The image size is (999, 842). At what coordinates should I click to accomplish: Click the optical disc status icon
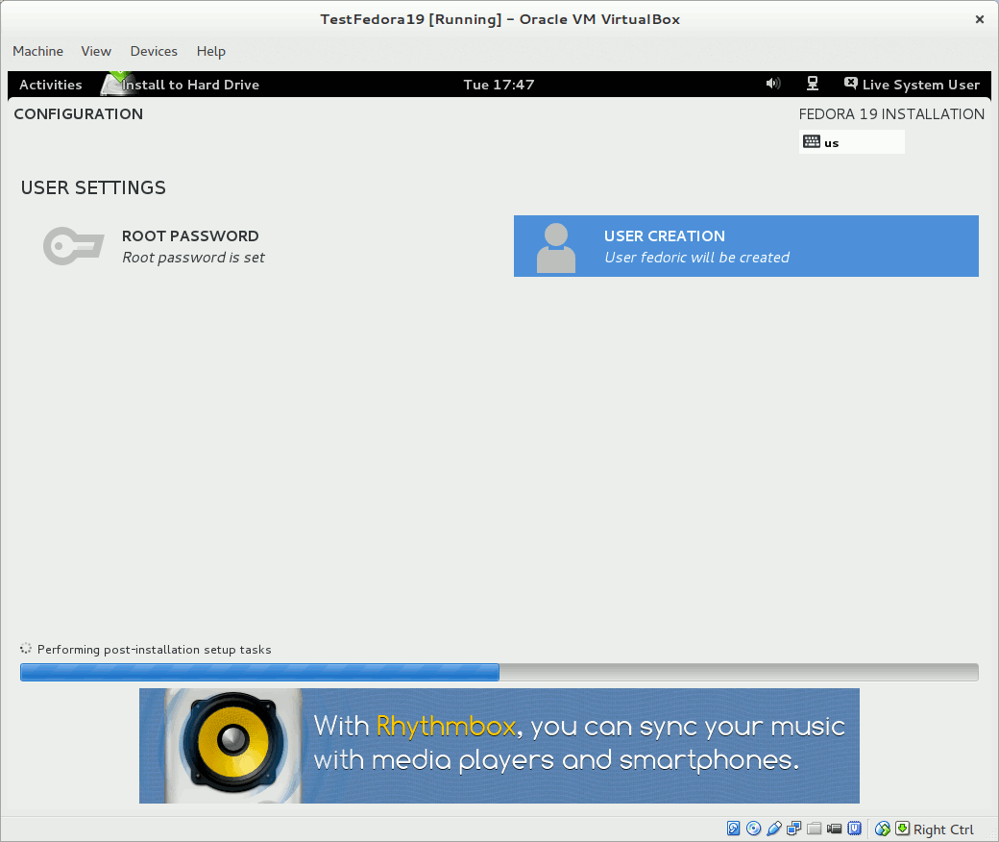tap(754, 829)
